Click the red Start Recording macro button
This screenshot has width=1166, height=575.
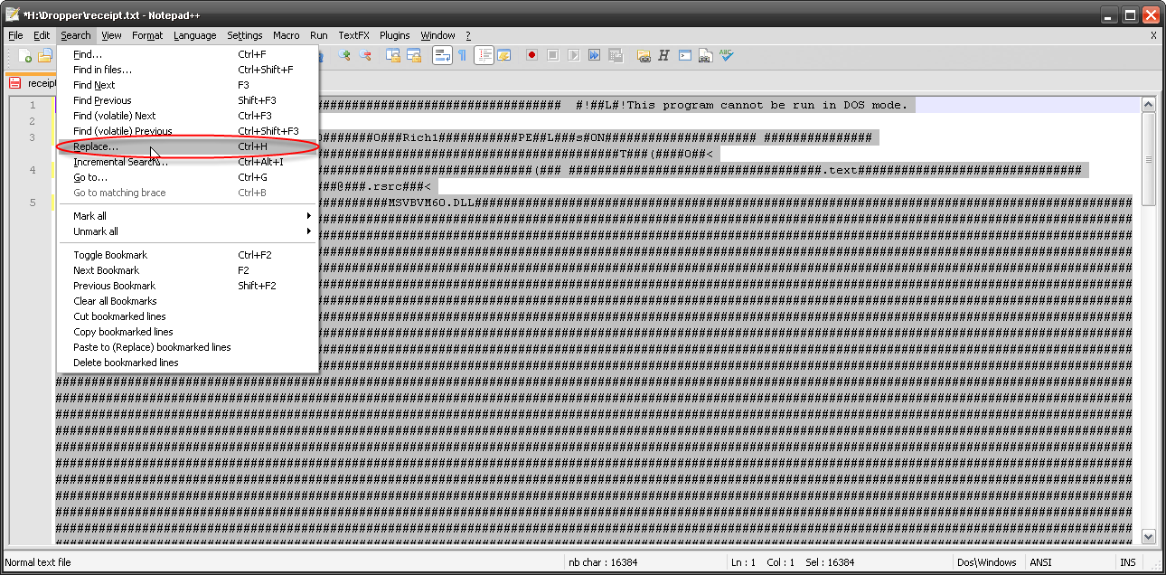[x=531, y=55]
